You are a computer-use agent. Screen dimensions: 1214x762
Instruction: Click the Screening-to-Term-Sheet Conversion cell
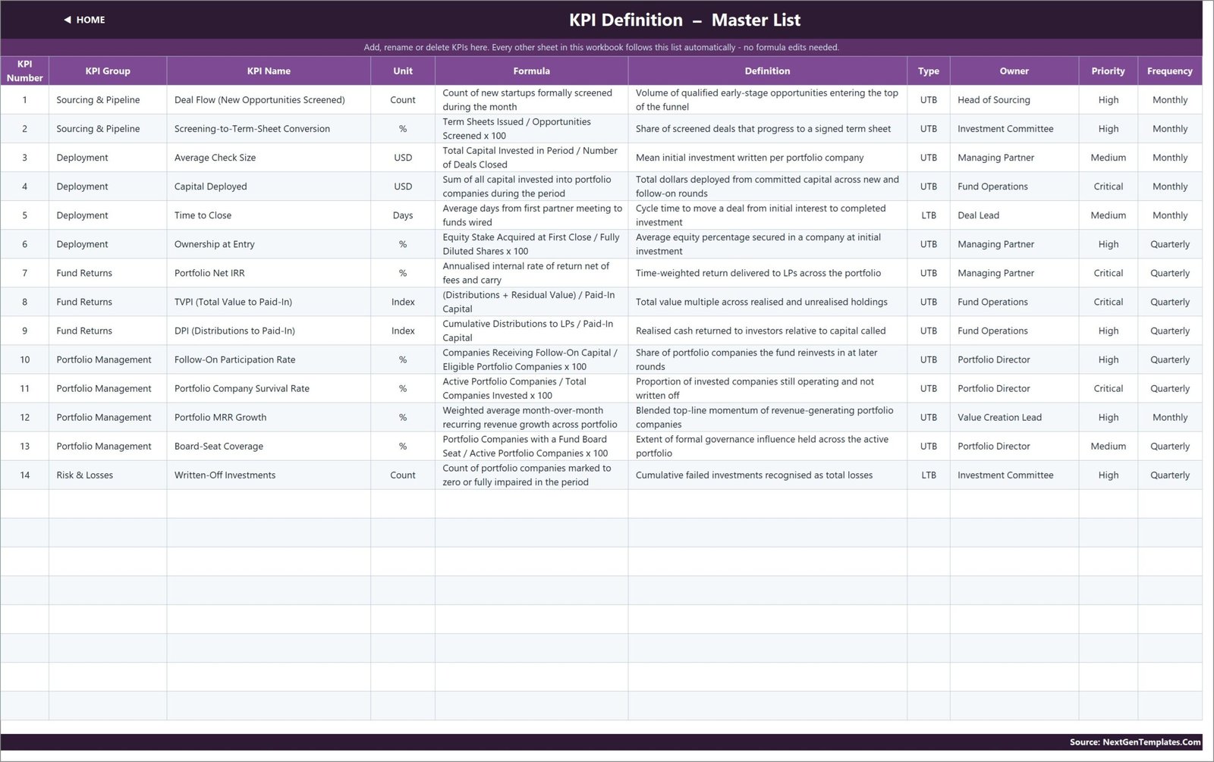coord(269,129)
